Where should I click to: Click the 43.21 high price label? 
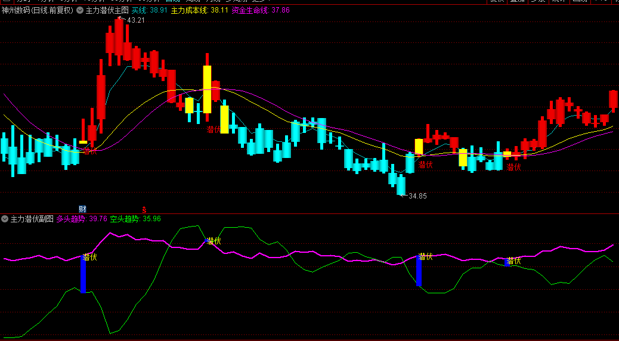135,20
